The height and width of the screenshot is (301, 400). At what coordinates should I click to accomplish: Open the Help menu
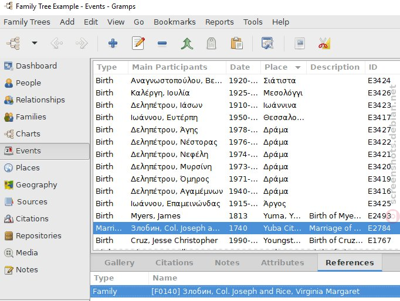click(280, 22)
